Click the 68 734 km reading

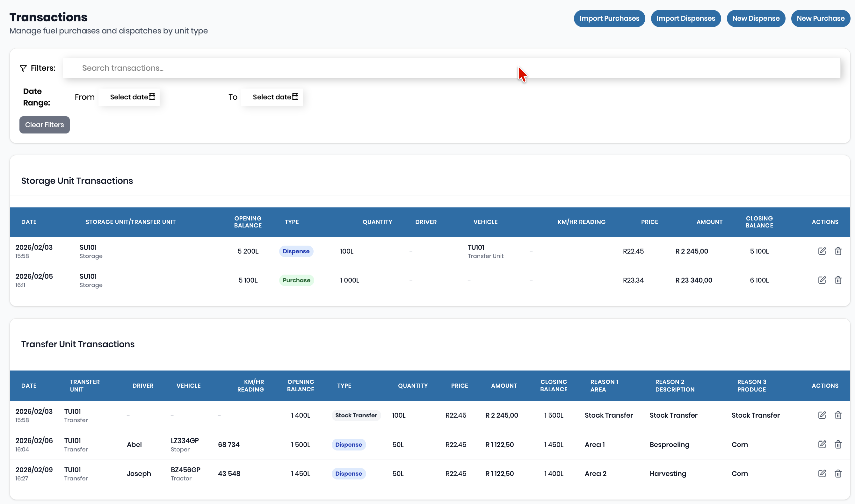pyautogui.click(x=229, y=444)
